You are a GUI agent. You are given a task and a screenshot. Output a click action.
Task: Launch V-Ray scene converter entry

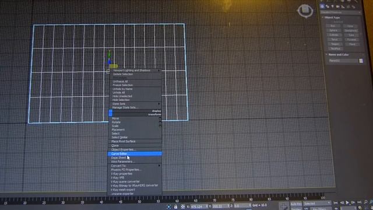click(135, 181)
